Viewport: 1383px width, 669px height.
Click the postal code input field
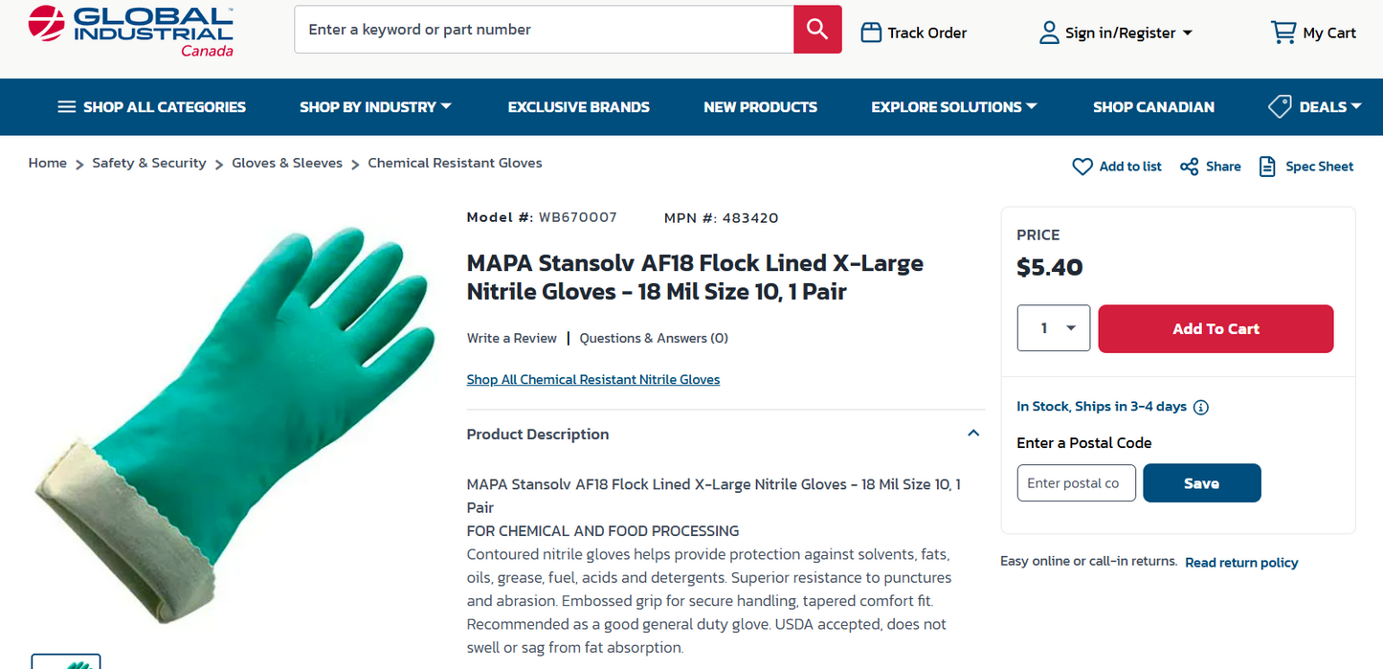point(1076,482)
